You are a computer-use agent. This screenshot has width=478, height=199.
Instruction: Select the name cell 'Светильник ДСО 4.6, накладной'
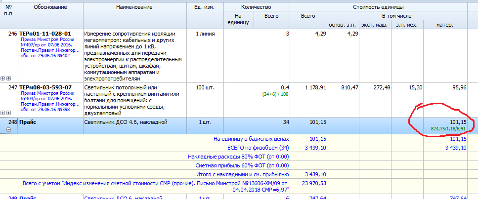134,125
